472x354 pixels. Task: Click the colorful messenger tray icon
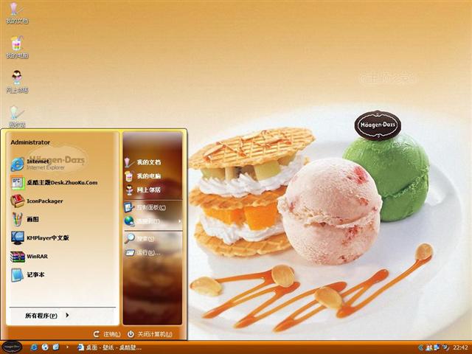(x=429, y=347)
